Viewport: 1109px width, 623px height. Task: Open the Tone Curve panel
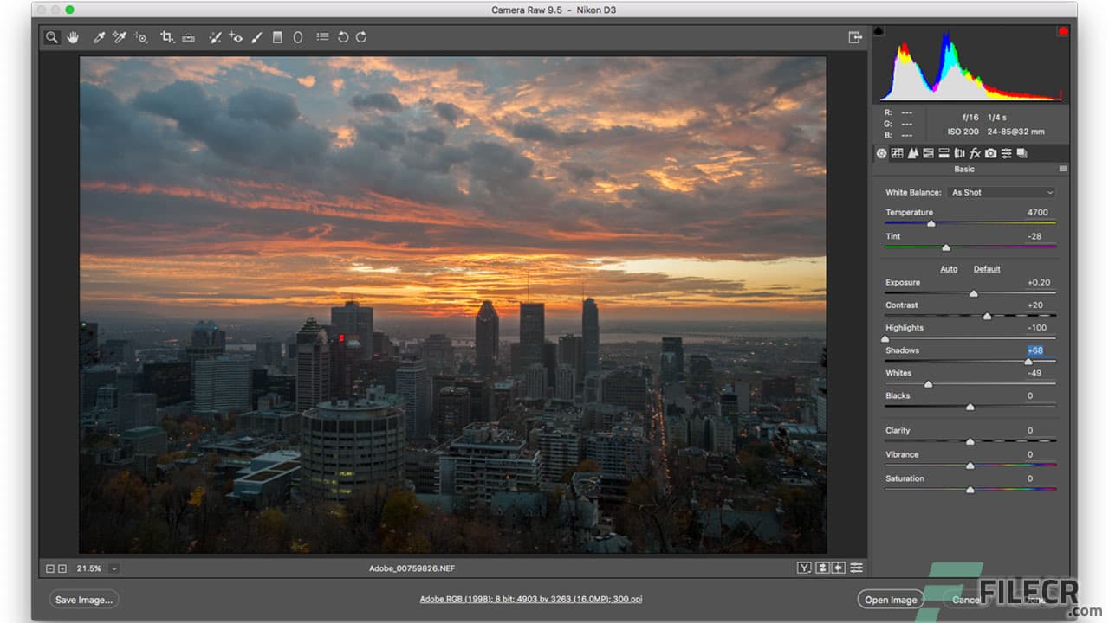[897, 153]
